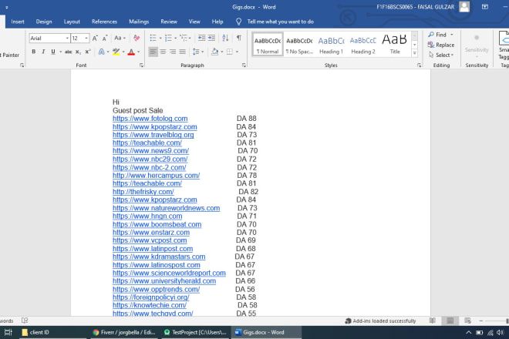This screenshot has height=339, width=509.
Task: Click Ribbon Display Options icon
Action: tap(485, 7)
